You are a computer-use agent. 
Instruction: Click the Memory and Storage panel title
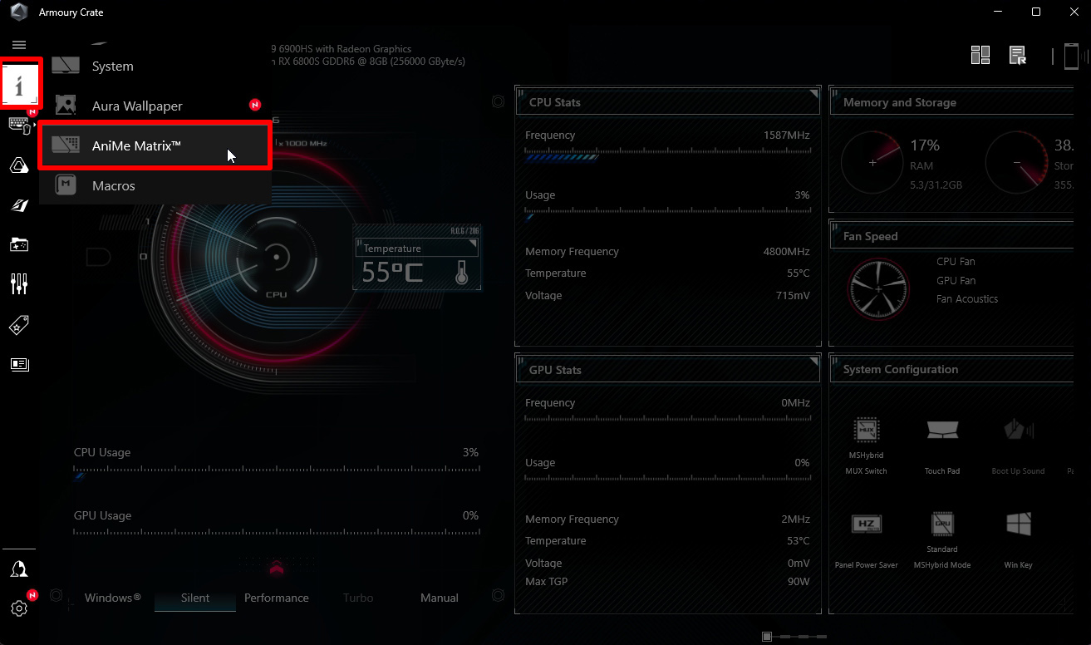click(900, 102)
